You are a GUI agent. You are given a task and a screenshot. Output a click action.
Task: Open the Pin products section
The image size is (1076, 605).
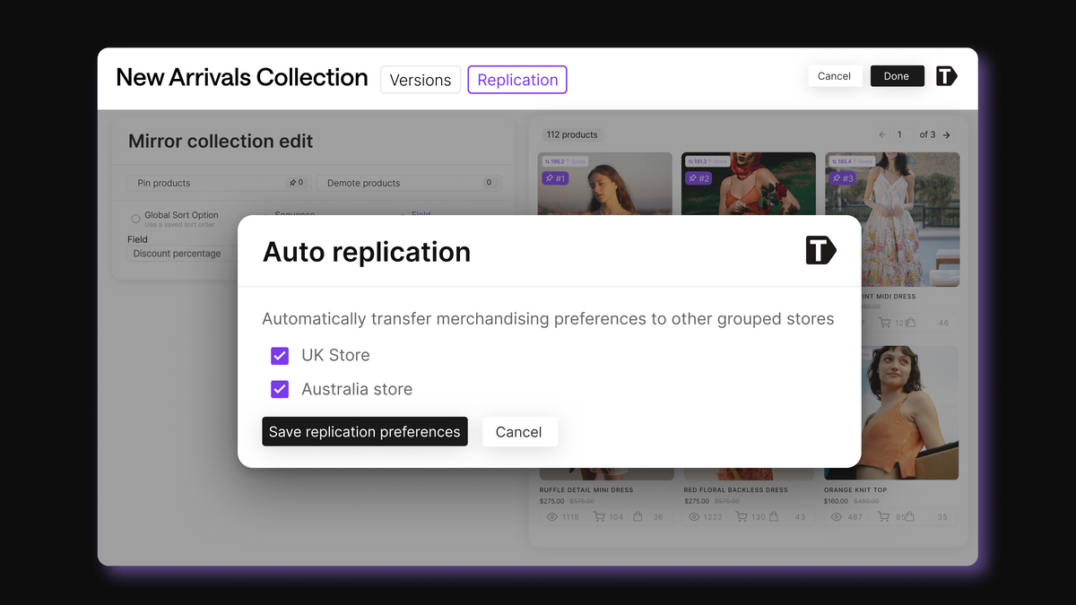pos(219,183)
